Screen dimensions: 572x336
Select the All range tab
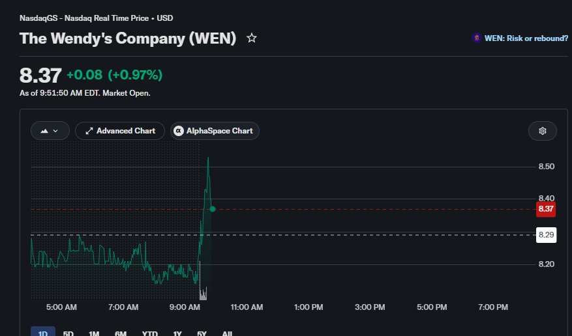(227, 333)
